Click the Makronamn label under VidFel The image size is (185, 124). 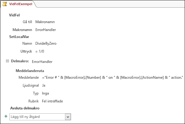click(22, 30)
